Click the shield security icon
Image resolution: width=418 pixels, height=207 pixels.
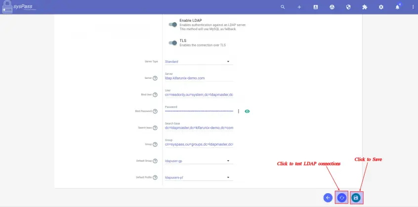[x=348, y=7]
